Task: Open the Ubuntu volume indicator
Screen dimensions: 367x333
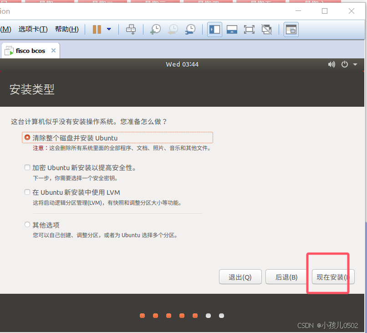Action: click(x=331, y=64)
